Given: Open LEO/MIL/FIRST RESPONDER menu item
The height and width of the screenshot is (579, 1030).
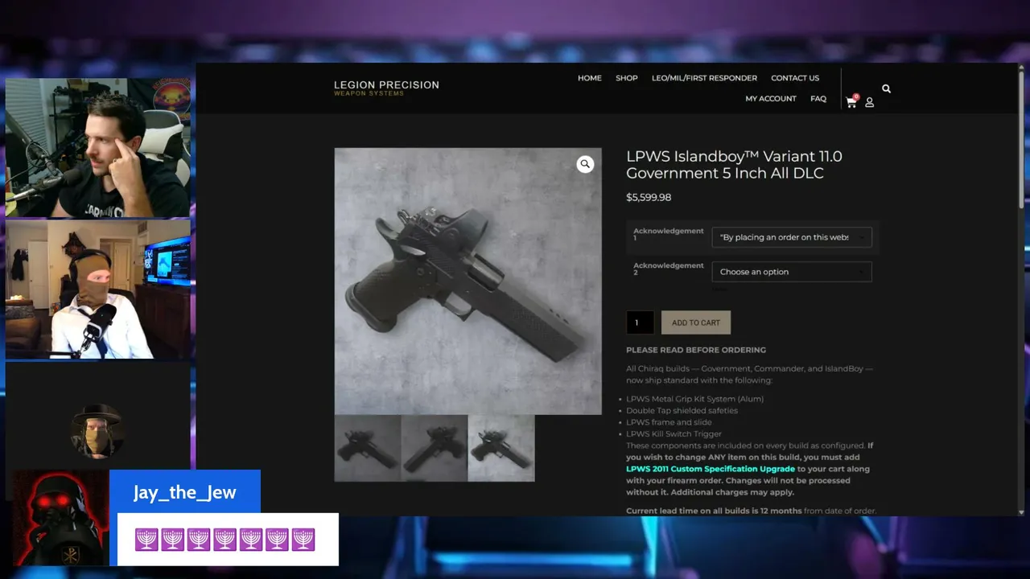Looking at the screenshot, I should pyautogui.click(x=704, y=78).
